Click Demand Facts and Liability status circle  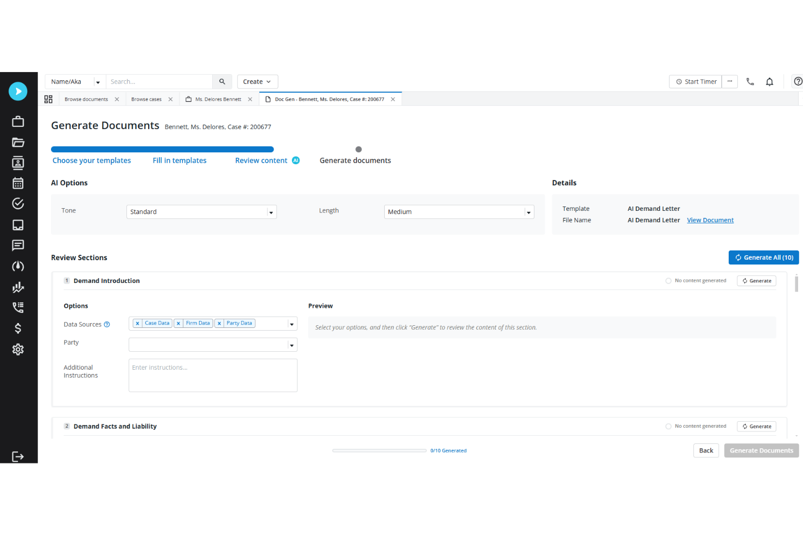click(668, 427)
